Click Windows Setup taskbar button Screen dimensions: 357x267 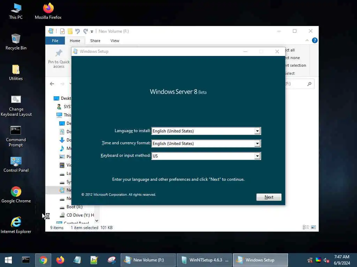pos(260,260)
